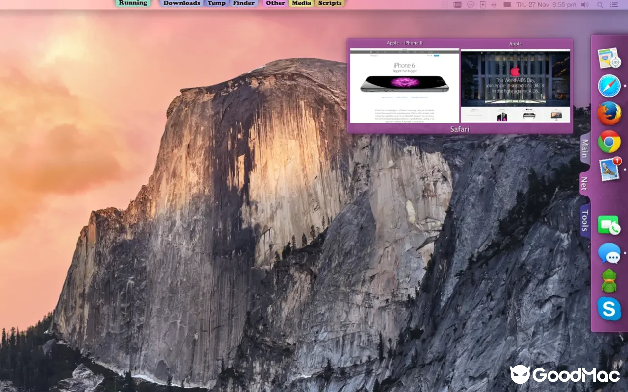Open Google Chrome from the dock

point(609,142)
